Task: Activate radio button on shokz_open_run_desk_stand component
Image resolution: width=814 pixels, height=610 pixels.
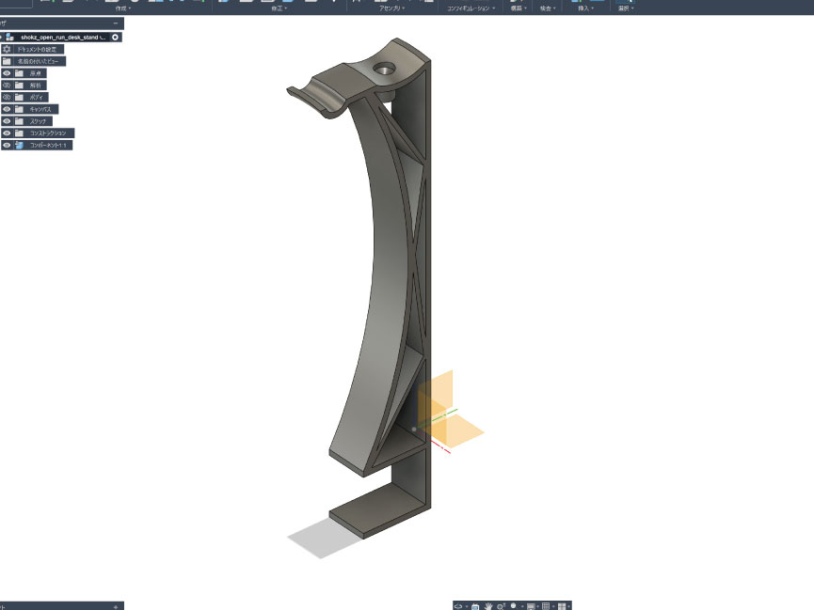Action: pyautogui.click(x=115, y=37)
